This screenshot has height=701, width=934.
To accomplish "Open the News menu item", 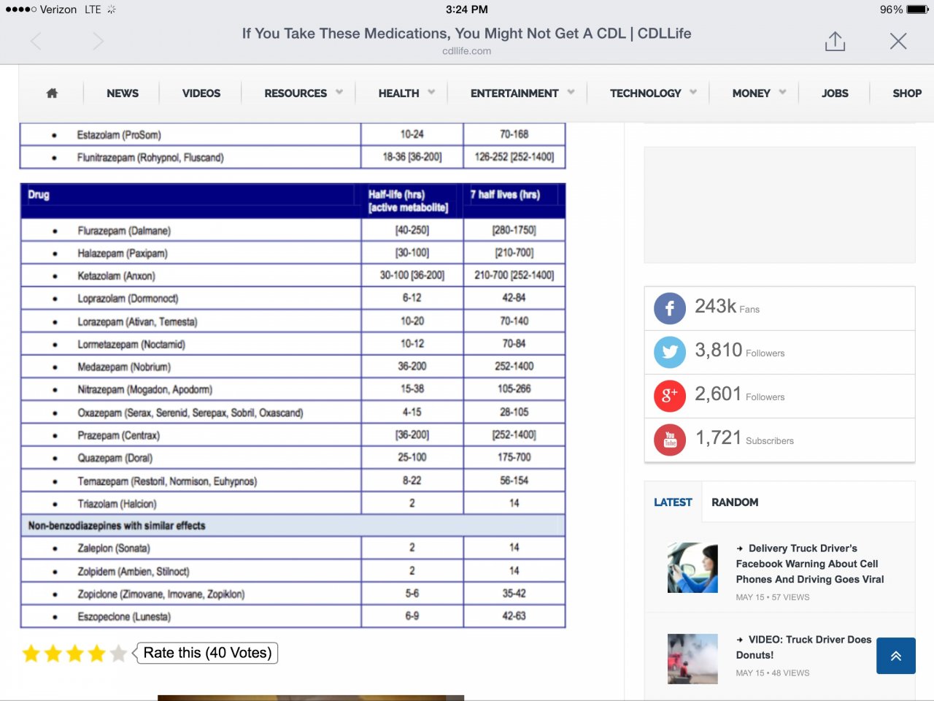I will tap(123, 93).
